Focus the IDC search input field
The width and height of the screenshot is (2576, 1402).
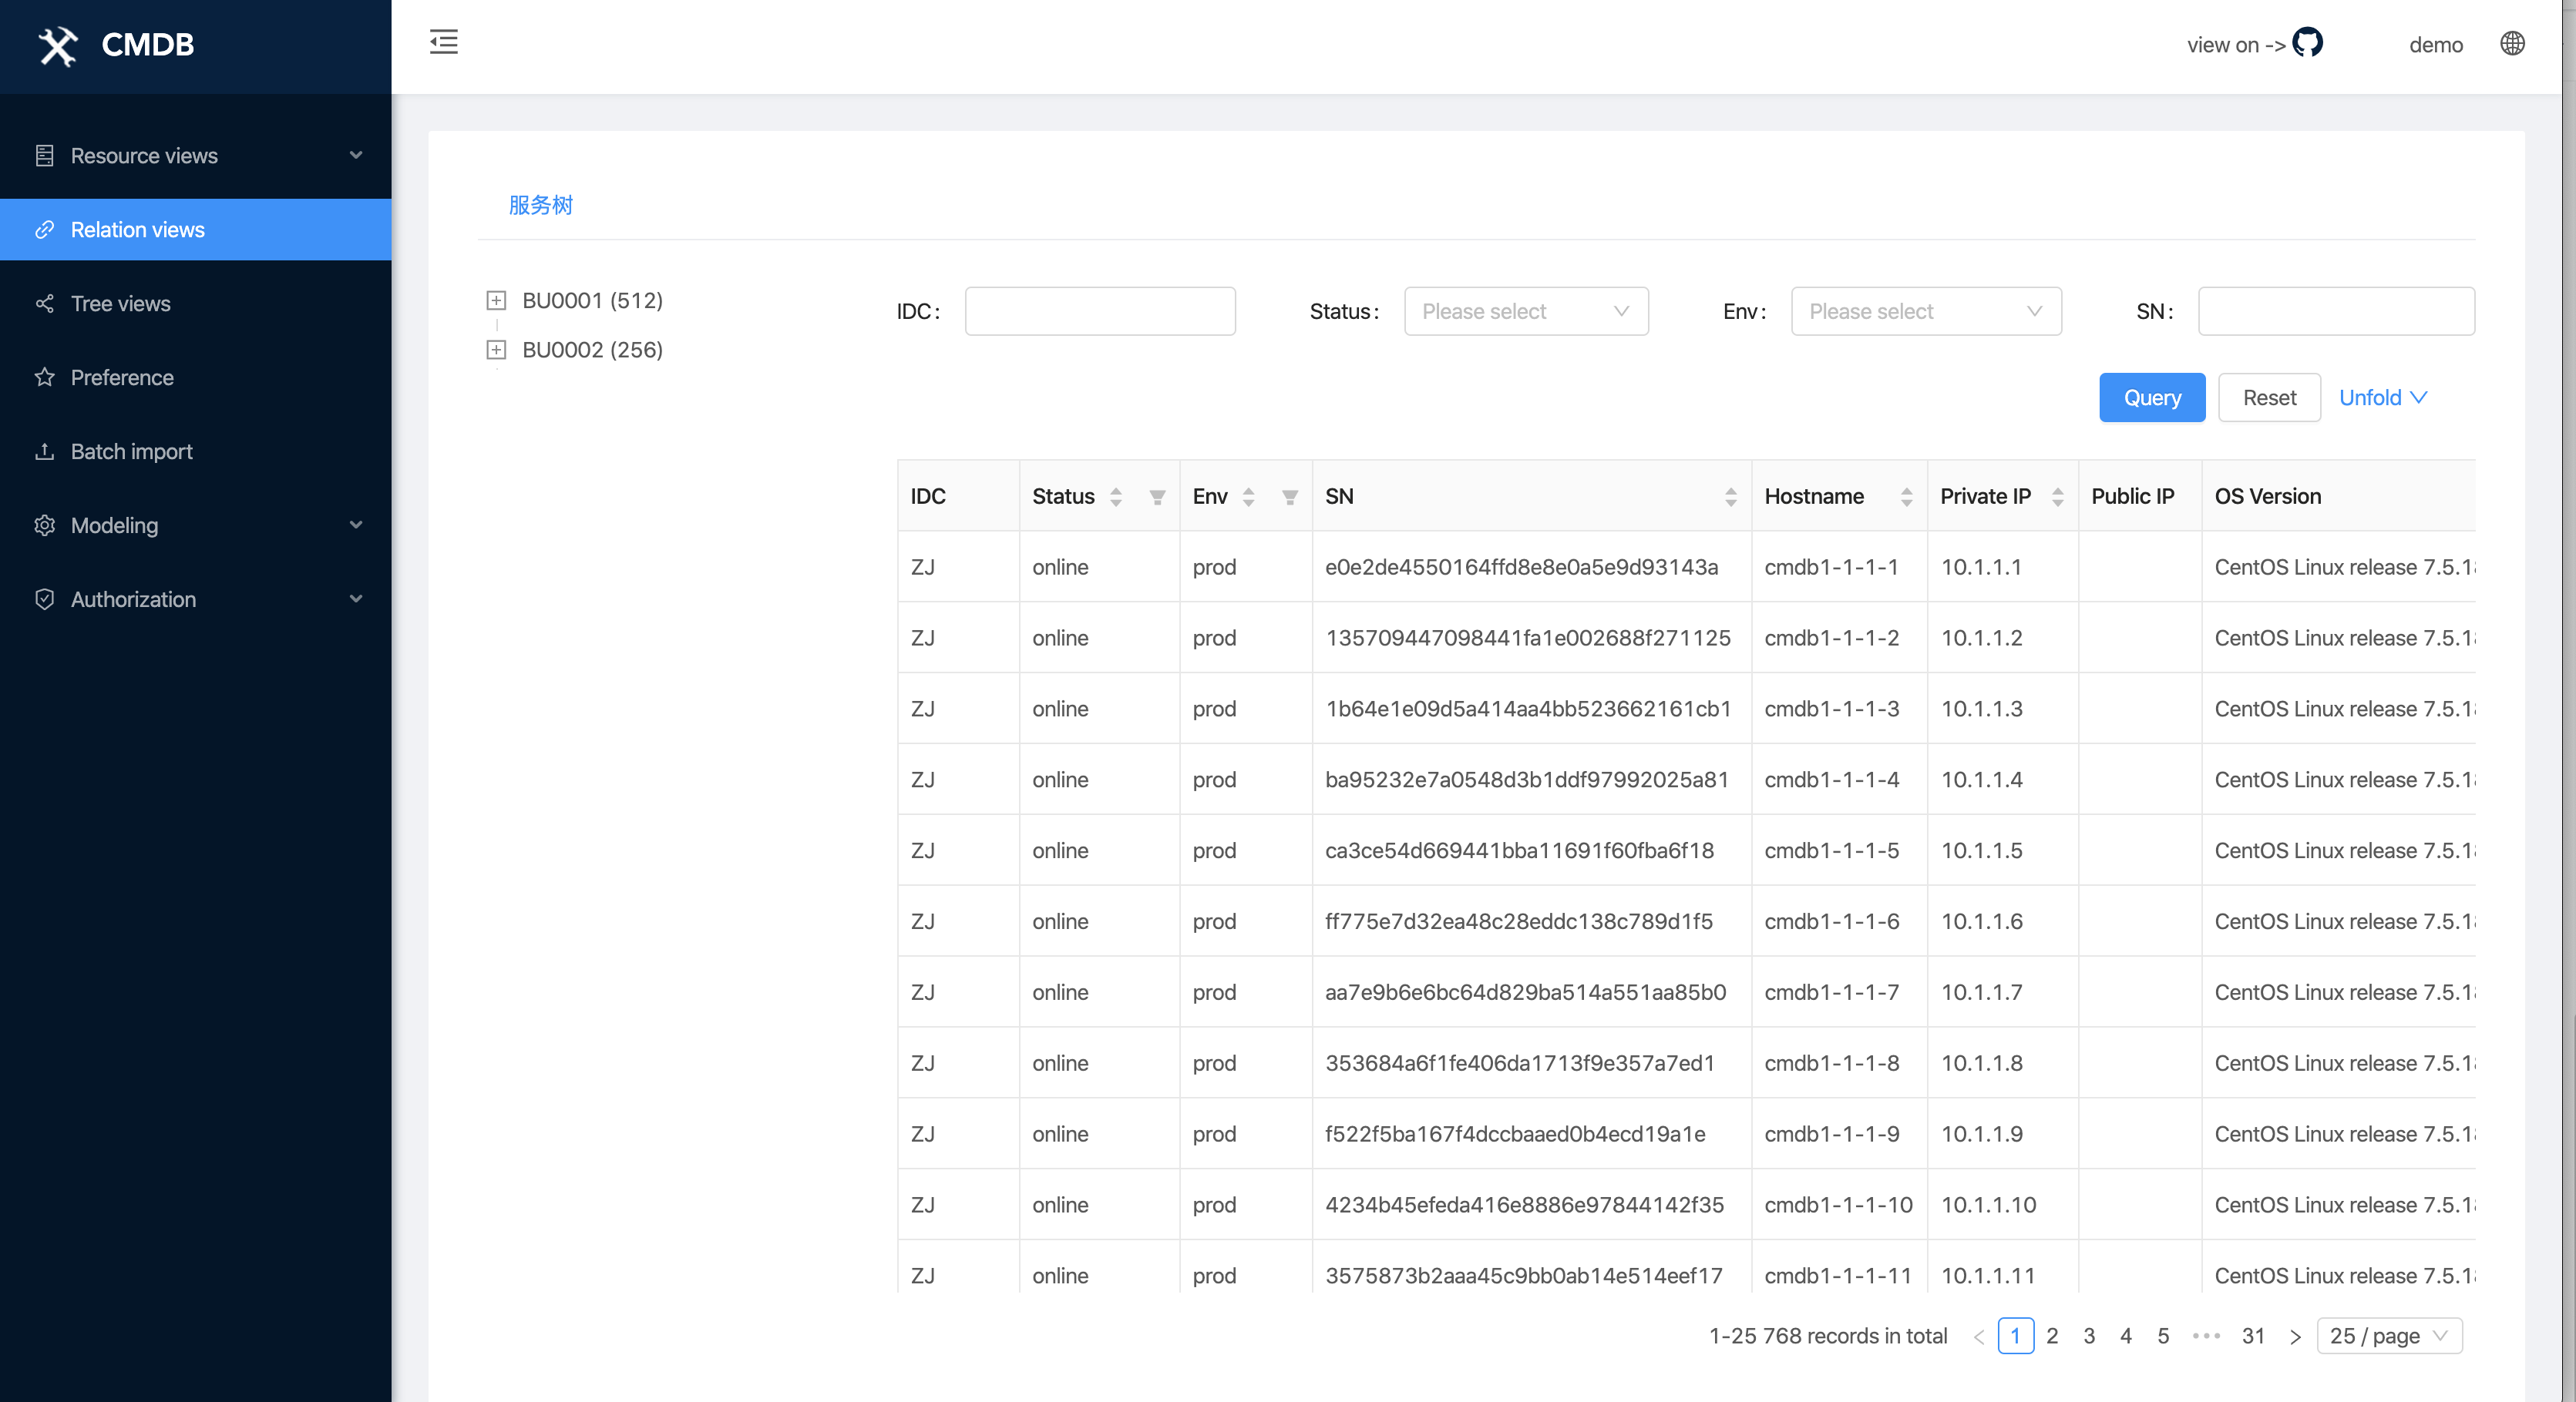point(1099,312)
